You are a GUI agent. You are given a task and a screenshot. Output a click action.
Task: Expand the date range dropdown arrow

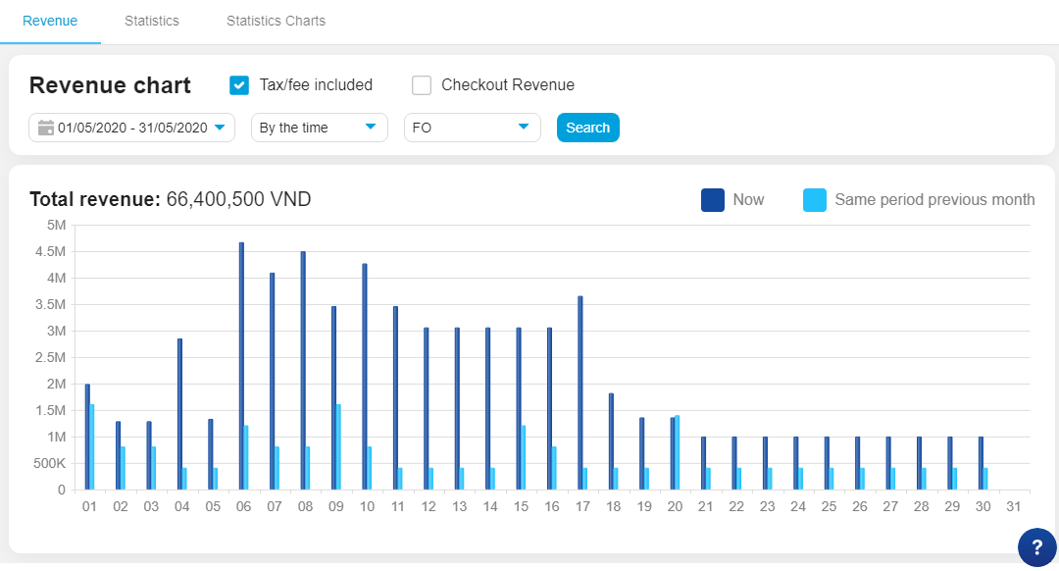(220, 128)
